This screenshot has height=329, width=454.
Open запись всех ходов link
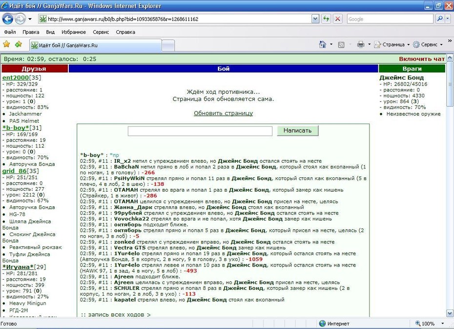pos(116,314)
